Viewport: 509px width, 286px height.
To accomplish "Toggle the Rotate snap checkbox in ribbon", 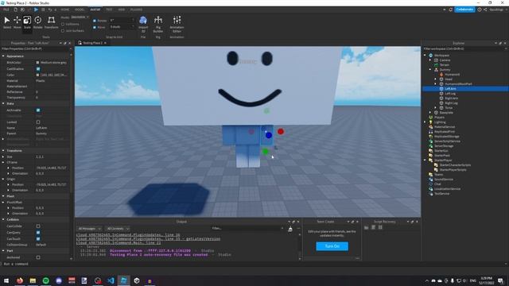I will 95,21.
